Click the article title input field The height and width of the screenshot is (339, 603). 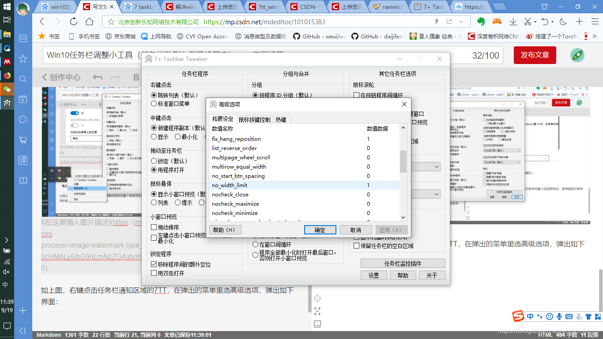coord(274,55)
